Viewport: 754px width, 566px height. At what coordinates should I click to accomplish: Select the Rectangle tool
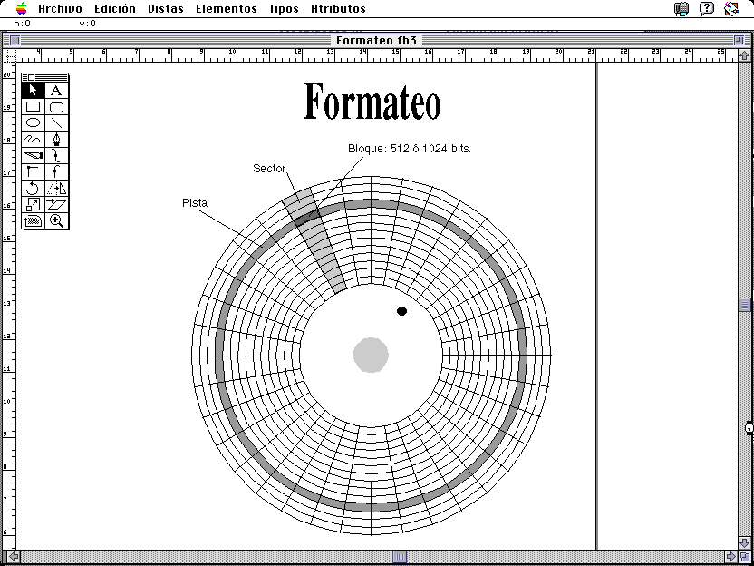pyautogui.click(x=34, y=106)
